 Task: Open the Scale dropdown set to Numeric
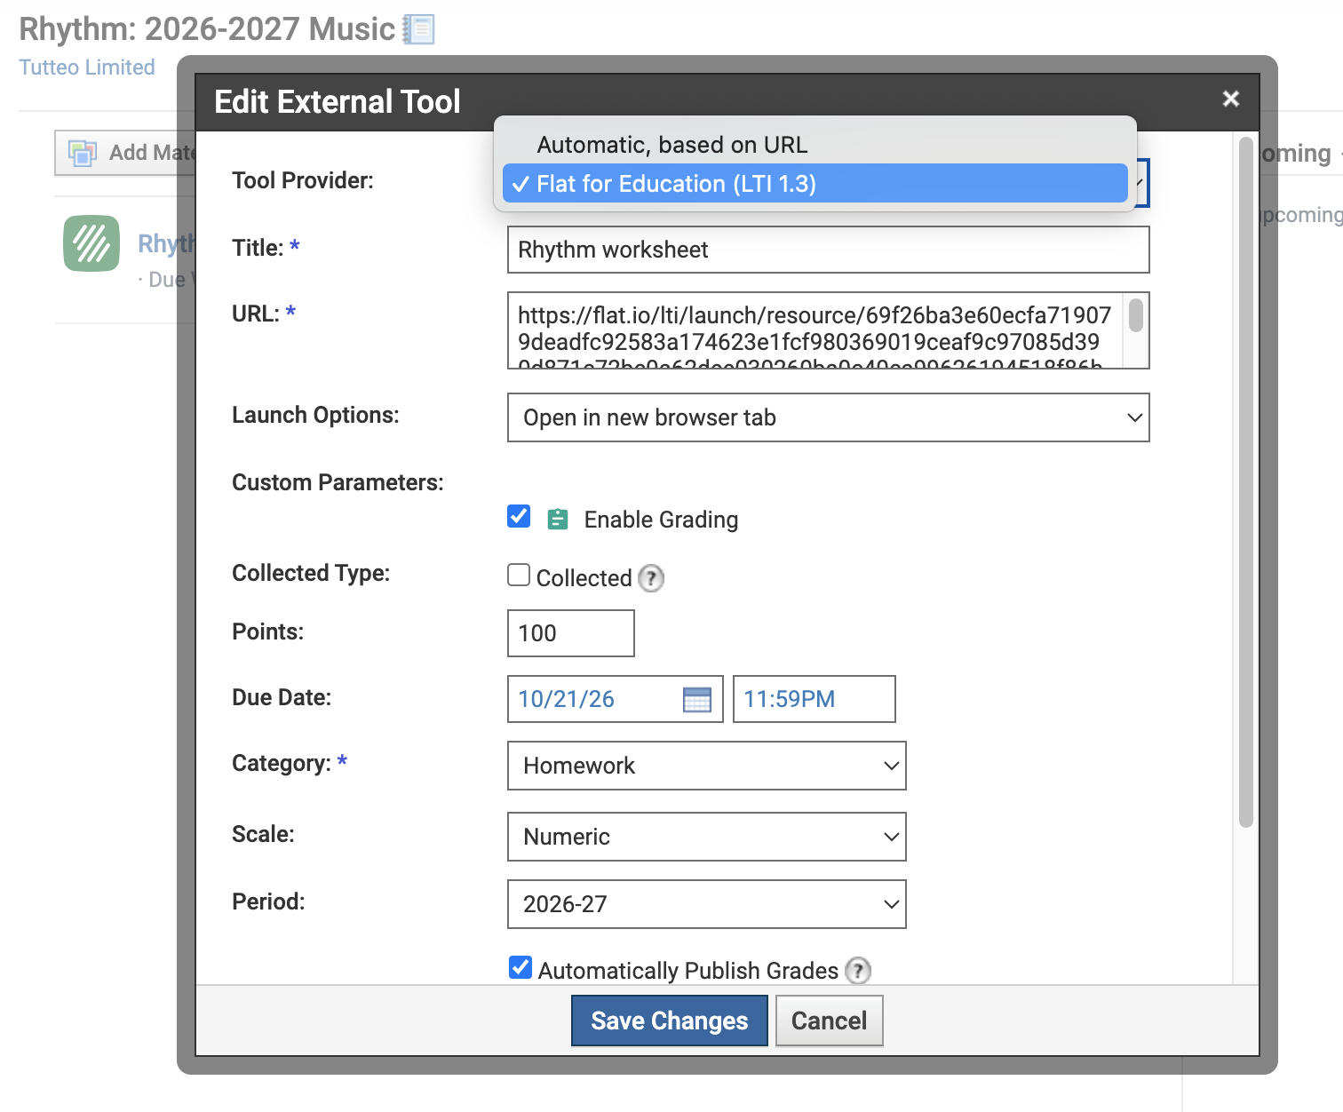[706, 837]
